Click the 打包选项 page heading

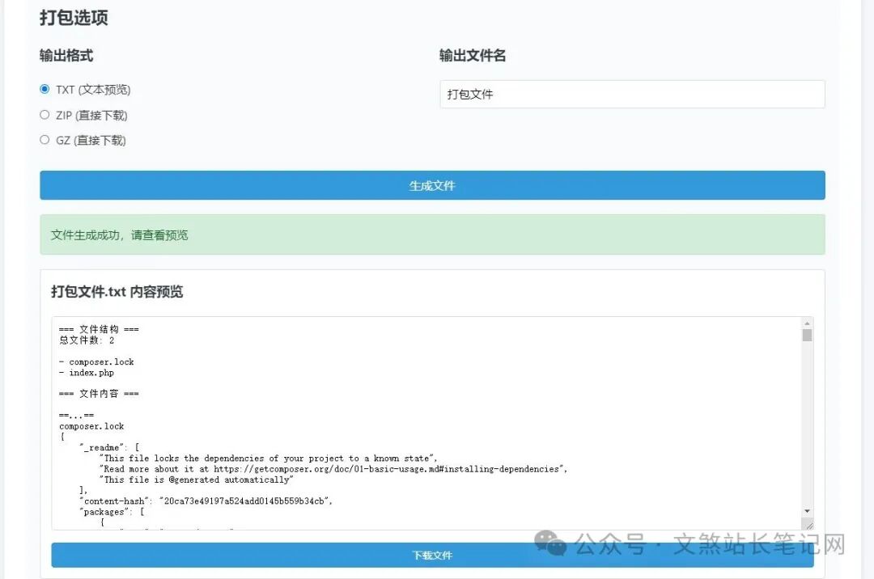coord(74,17)
